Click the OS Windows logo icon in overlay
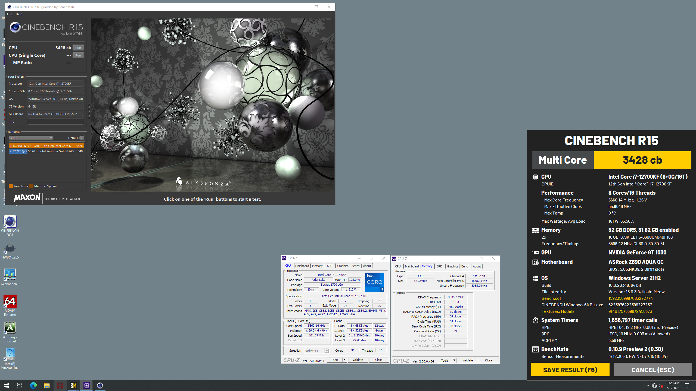696x391 pixels. [535, 278]
